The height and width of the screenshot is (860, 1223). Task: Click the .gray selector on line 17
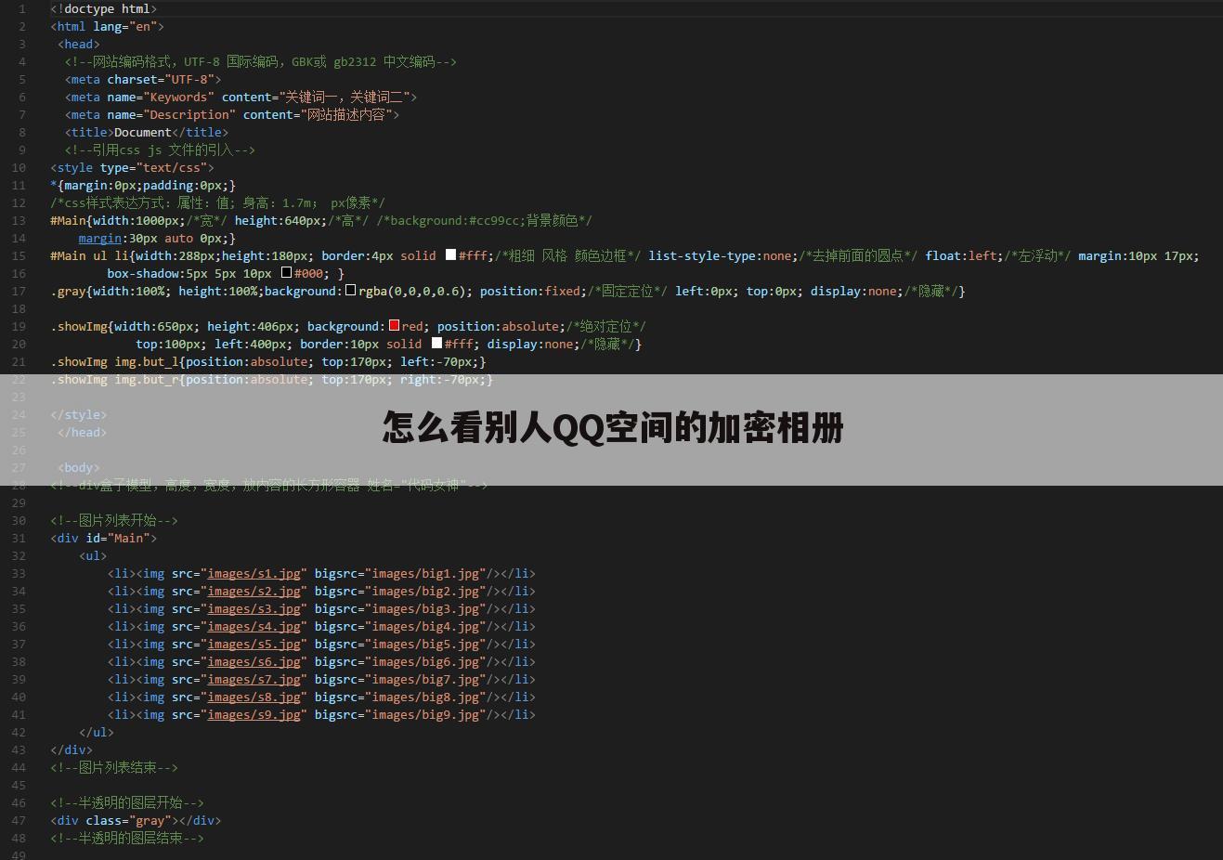[68, 291]
